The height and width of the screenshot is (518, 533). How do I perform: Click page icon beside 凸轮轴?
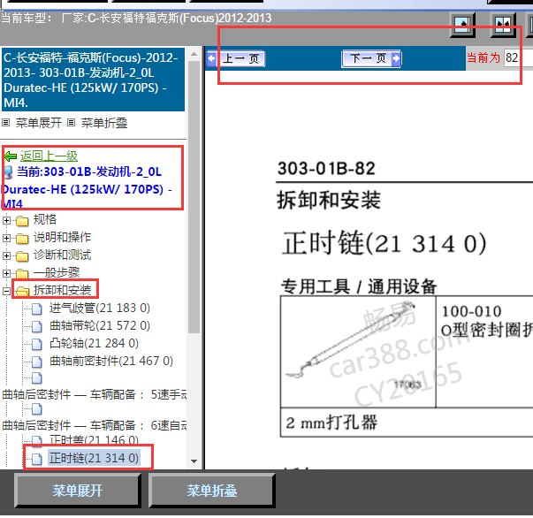(37, 345)
